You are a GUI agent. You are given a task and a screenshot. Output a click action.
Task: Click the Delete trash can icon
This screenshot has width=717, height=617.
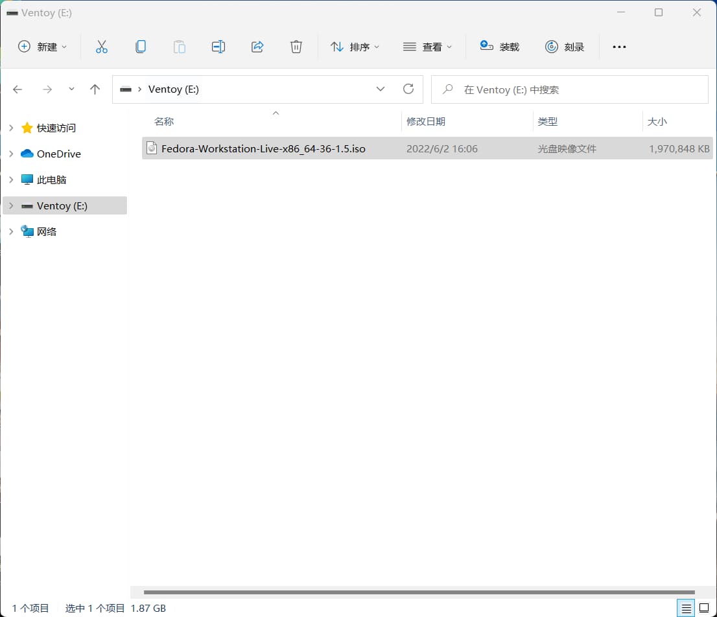click(x=296, y=47)
